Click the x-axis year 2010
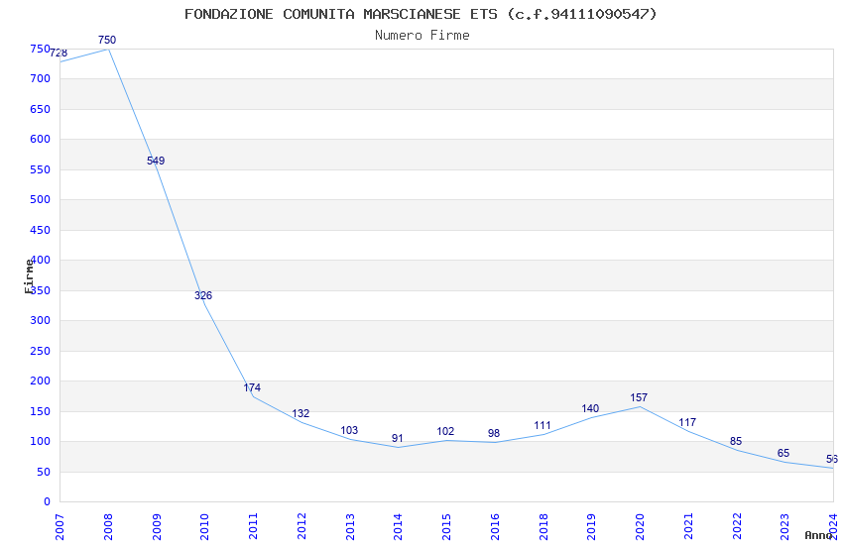 pos(205,527)
